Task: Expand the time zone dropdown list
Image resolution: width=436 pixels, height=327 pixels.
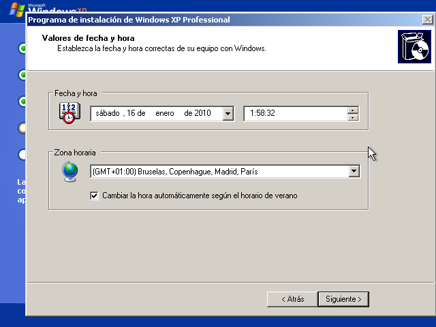Action: coord(354,171)
